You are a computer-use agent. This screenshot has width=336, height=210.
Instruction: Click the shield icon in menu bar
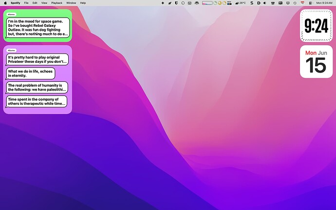pyautogui.click(x=176, y=3)
